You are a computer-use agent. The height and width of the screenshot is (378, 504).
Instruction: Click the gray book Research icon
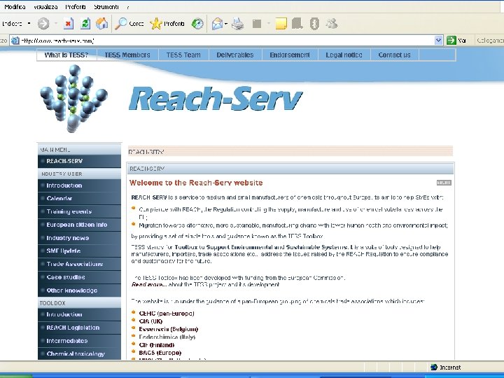tap(297, 24)
